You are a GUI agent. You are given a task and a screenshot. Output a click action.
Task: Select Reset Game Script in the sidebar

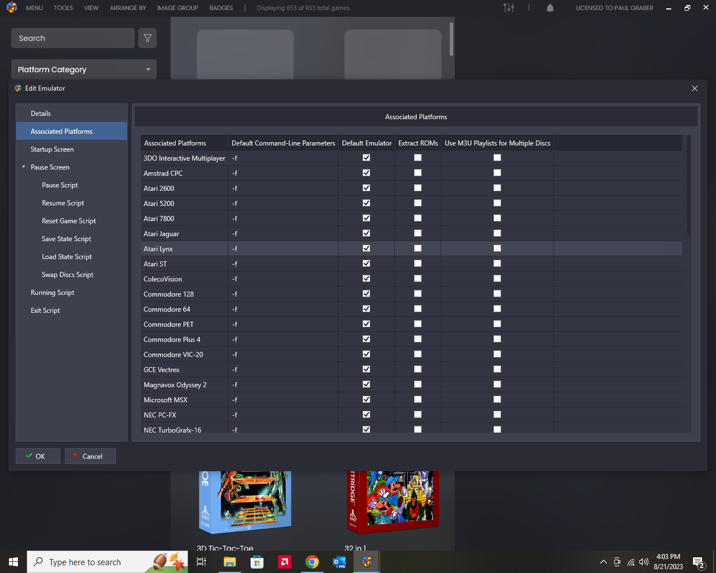click(x=72, y=220)
